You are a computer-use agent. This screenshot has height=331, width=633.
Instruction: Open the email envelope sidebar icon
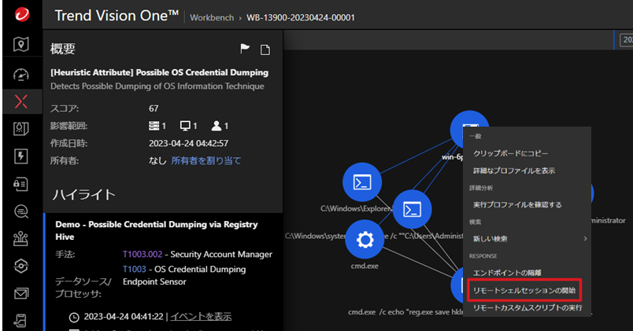tap(21, 294)
